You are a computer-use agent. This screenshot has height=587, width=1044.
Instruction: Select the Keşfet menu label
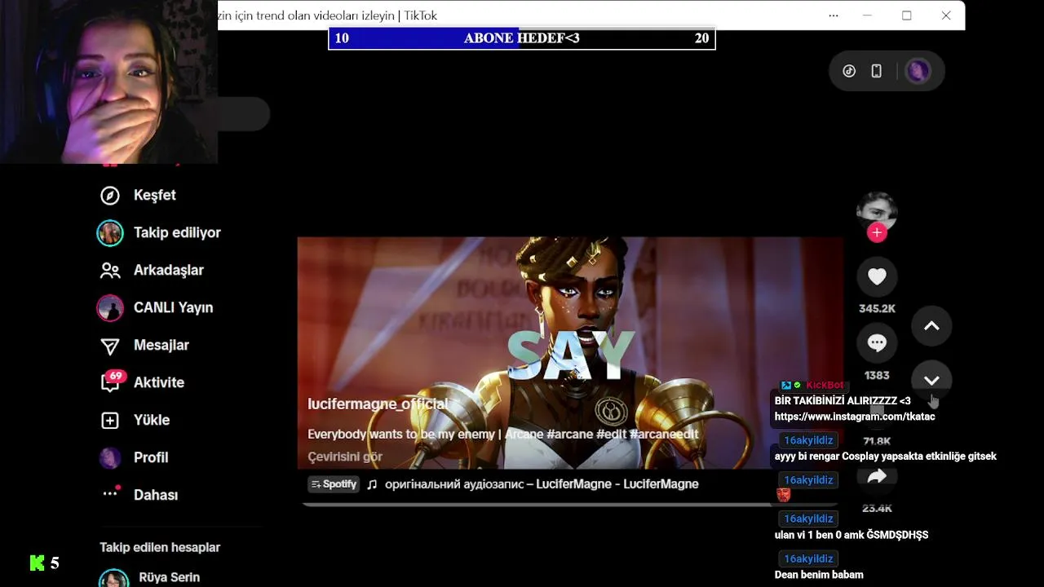155,195
